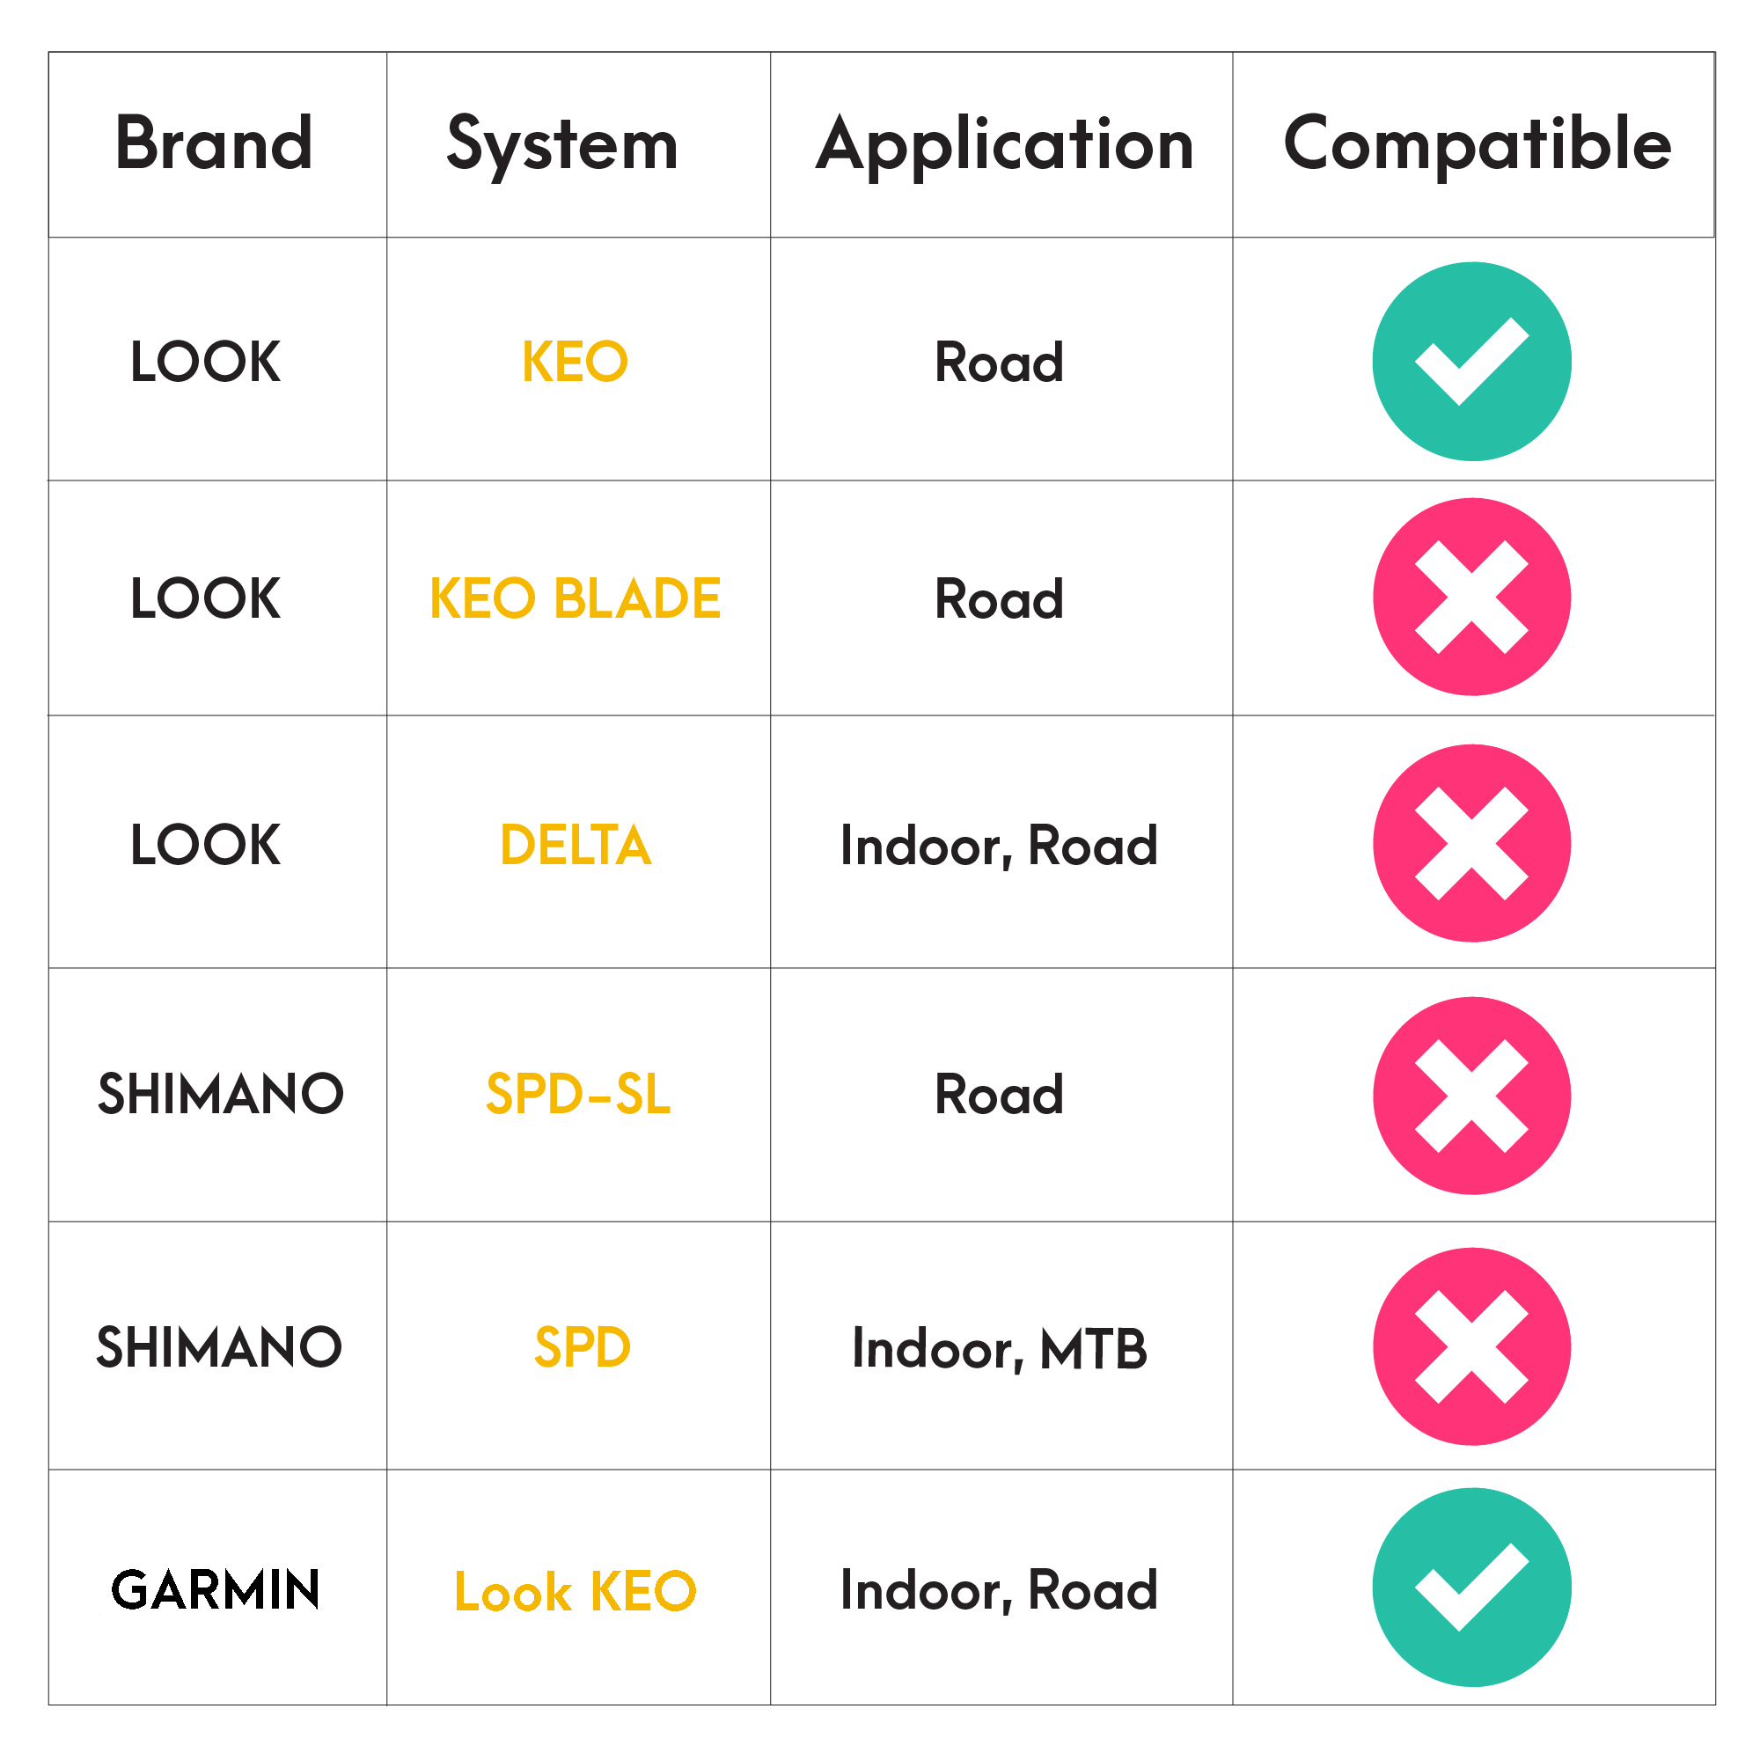Image resolution: width=1760 pixels, height=1760 pixels.
Task: Select the Application column header
Action: tap(1005, 148)
